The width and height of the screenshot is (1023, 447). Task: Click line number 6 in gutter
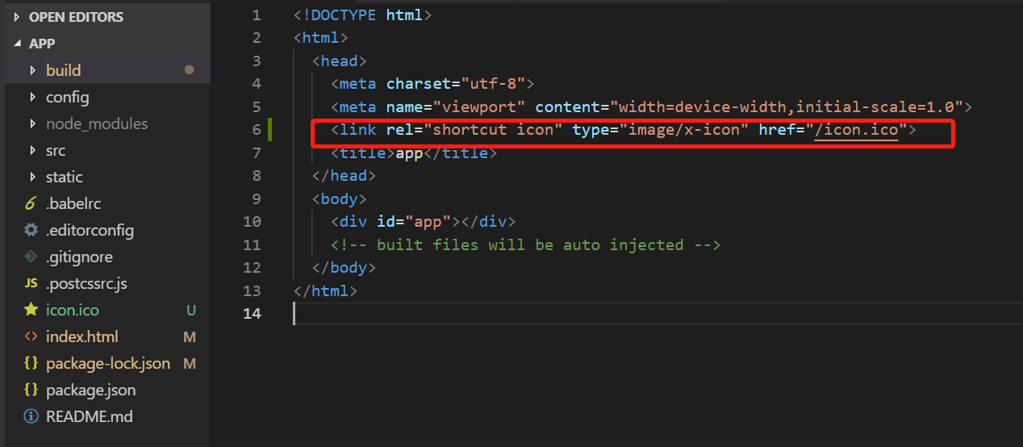point(257,130)
